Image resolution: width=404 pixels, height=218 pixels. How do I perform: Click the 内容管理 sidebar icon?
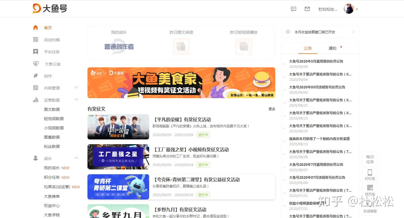(36, 88)
